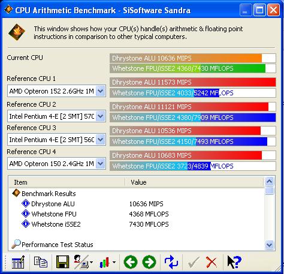
Task: Click the Copy documents icon
Action: click(x=41, y=262)
